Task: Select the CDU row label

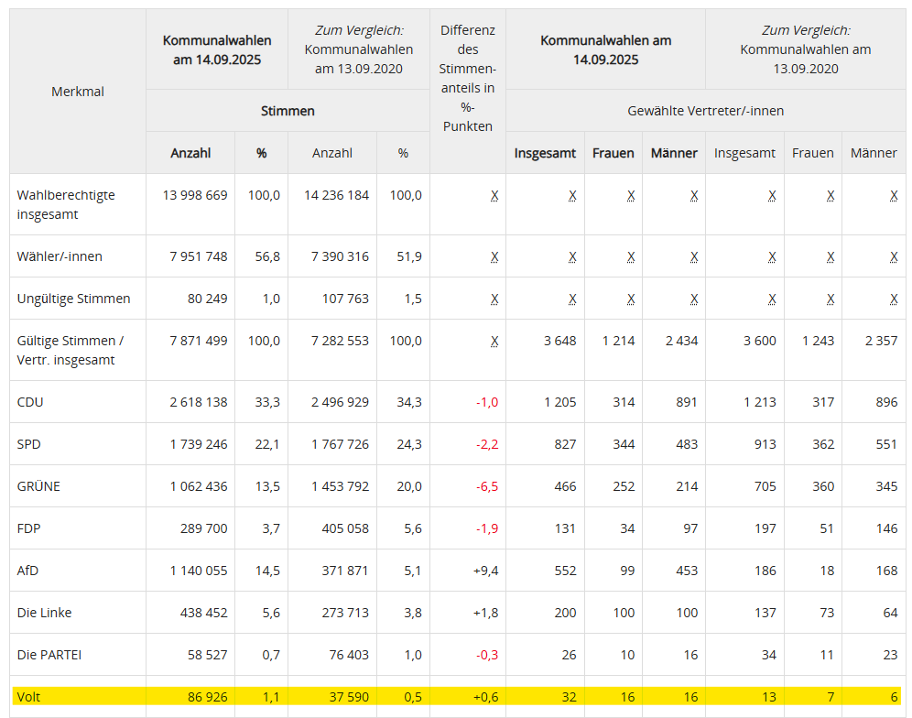Action: pos(30,402)
